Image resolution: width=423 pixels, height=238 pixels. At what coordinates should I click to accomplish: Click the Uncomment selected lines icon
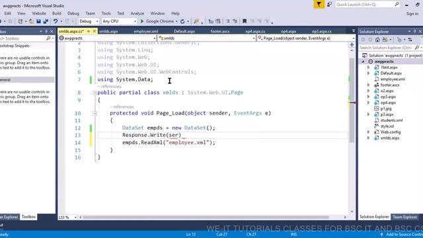click(x=235, y=21)
